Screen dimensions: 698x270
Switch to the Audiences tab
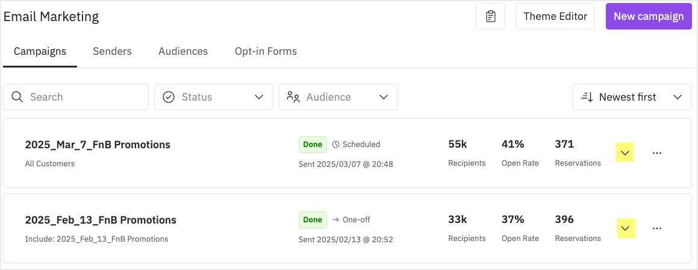pos(183,51)
